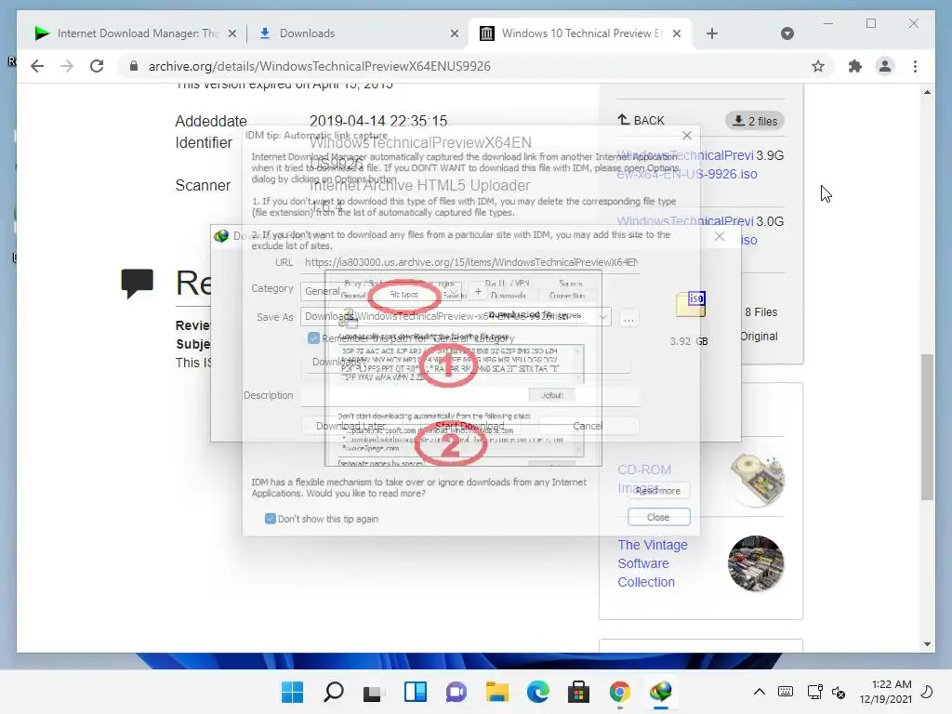The image size is (952, 714).
Task: Open the notification moon icon
Action: pos(928,692)
